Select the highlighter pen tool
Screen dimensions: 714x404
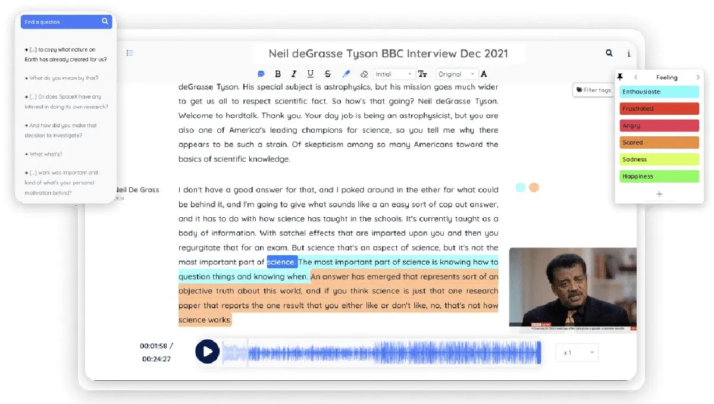(346, 74)
